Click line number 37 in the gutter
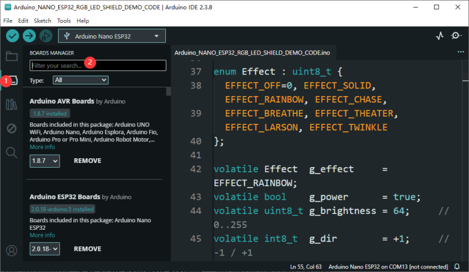Screen dimensions: 469x272 196,72
